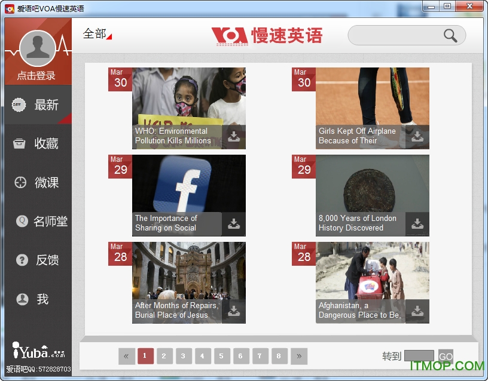Click title '8,000 Years of London History Discovered'
Screen dimensions: 488x381
coord(357,223)
